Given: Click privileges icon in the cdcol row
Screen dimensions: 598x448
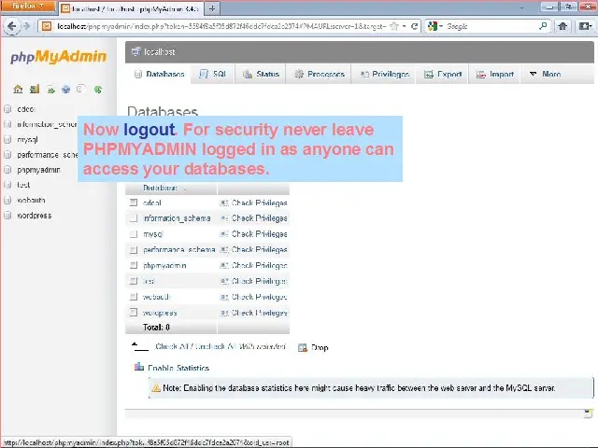Looking at the screenshot, I should pos(224,203).
